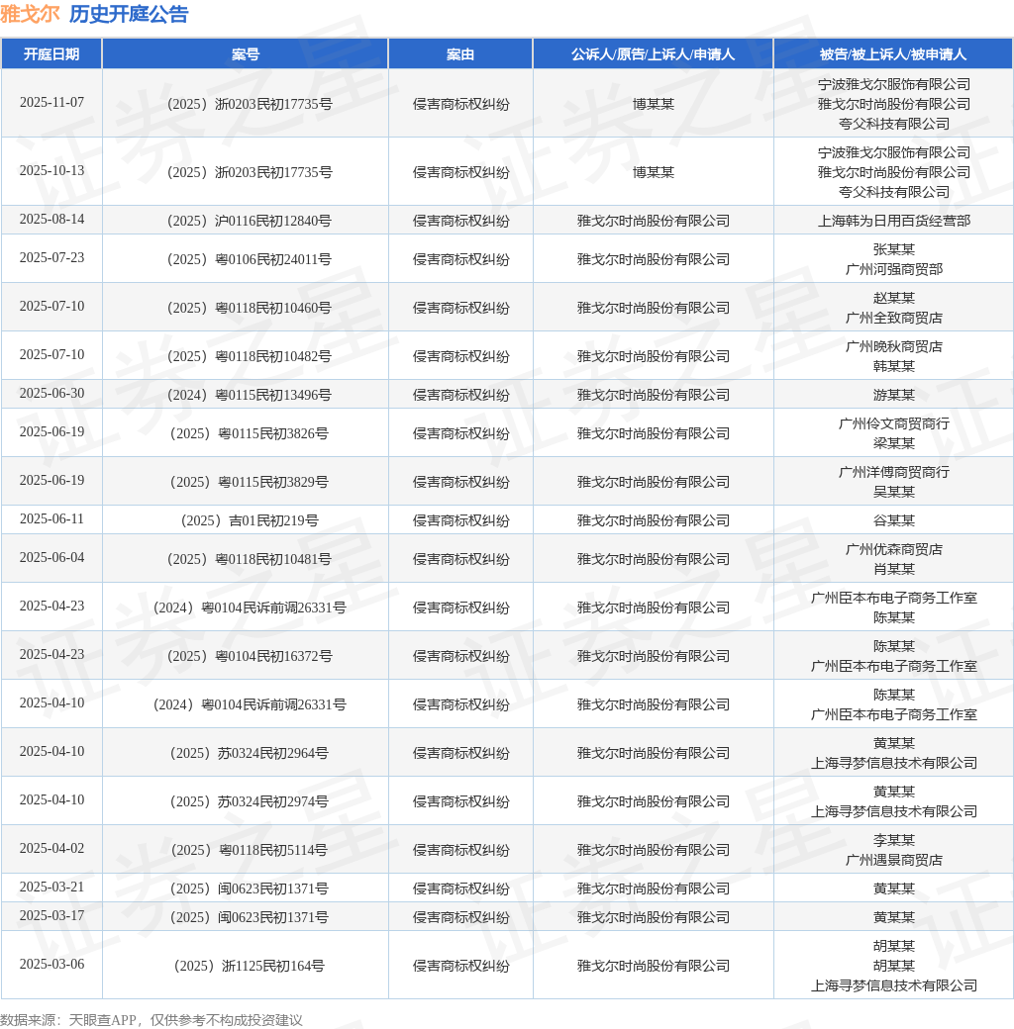This screenshot has height=1029, width=1014.
Task: Select the 案号 column header
Action: (245, 54)
